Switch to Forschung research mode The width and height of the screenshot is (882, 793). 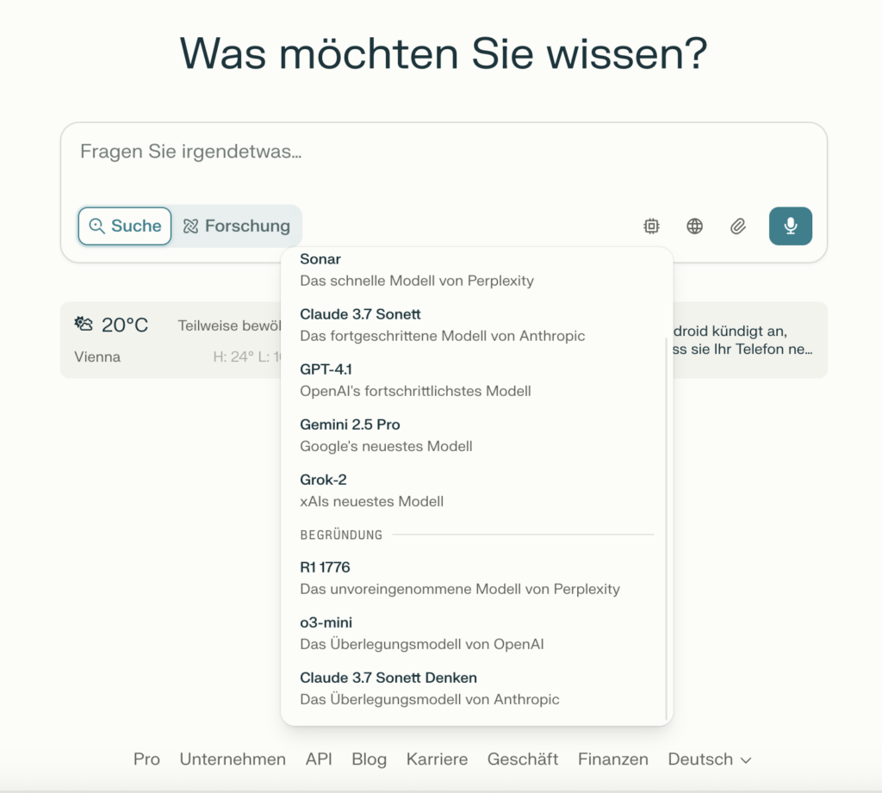coord(237,226)
